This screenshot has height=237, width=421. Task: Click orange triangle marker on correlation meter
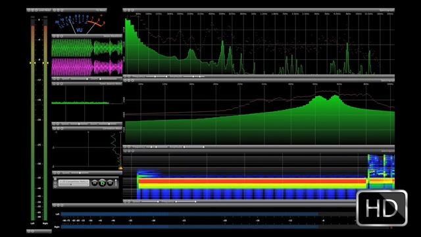[x=120, y=168]
